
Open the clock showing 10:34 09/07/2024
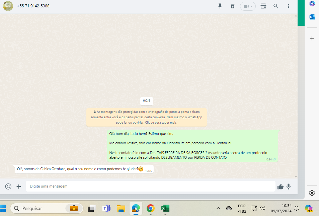pos(281,208)
